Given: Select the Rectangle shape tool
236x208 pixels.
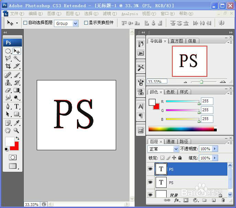Looking at the screenshot, I should pos(16,114).
